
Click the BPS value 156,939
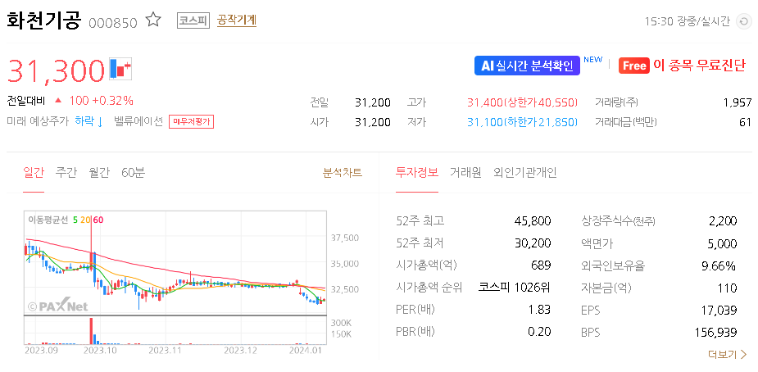coord(715,333)
